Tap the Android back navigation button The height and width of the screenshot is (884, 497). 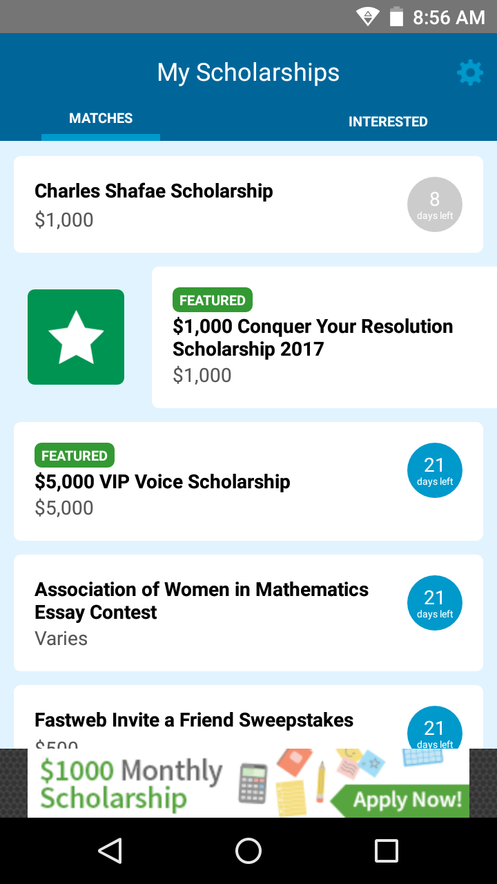110,851
